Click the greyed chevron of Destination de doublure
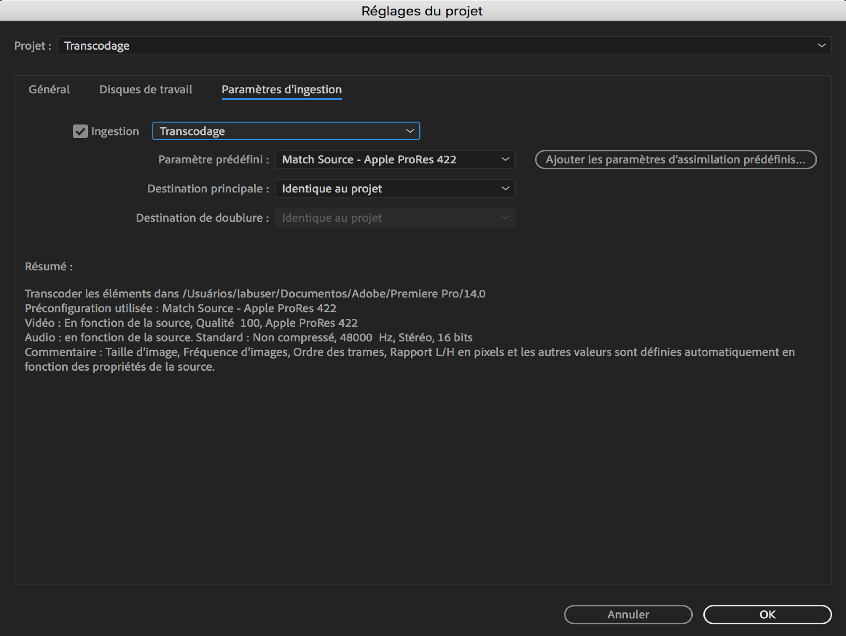 [505, 218]
